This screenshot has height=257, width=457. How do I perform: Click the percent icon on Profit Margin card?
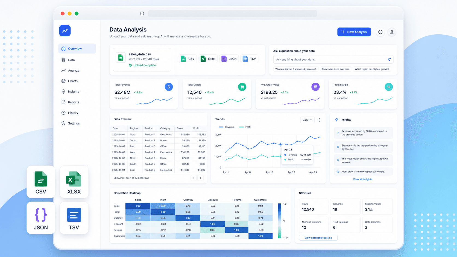tap(388, 87)
